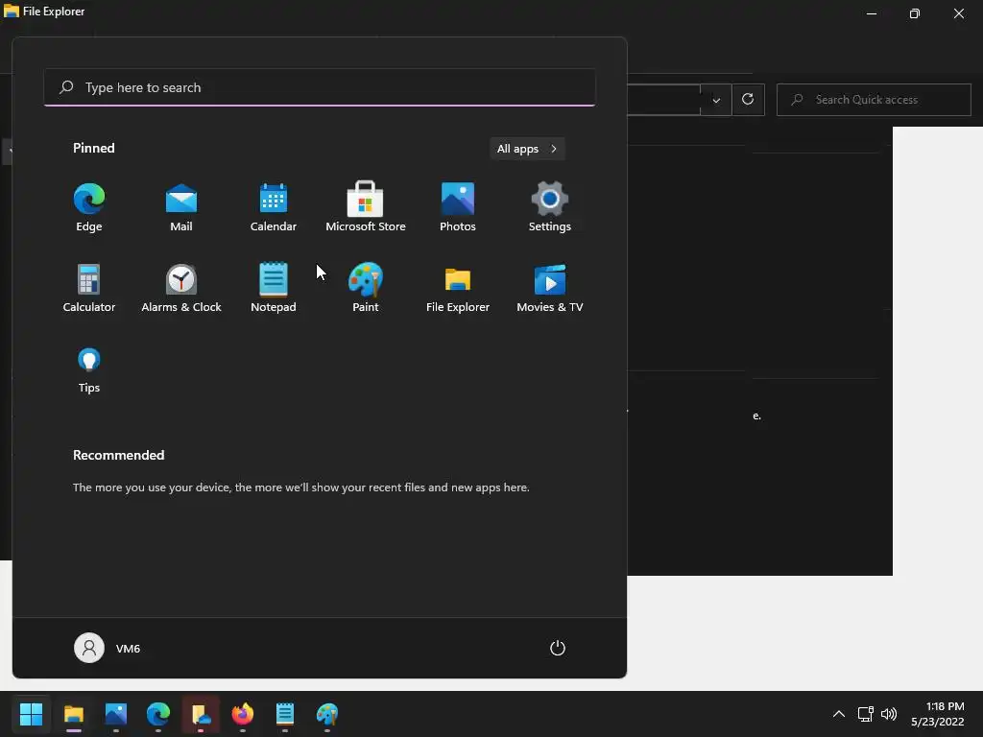Launch the Photos app
983x737 pixels.
point(458,207)
